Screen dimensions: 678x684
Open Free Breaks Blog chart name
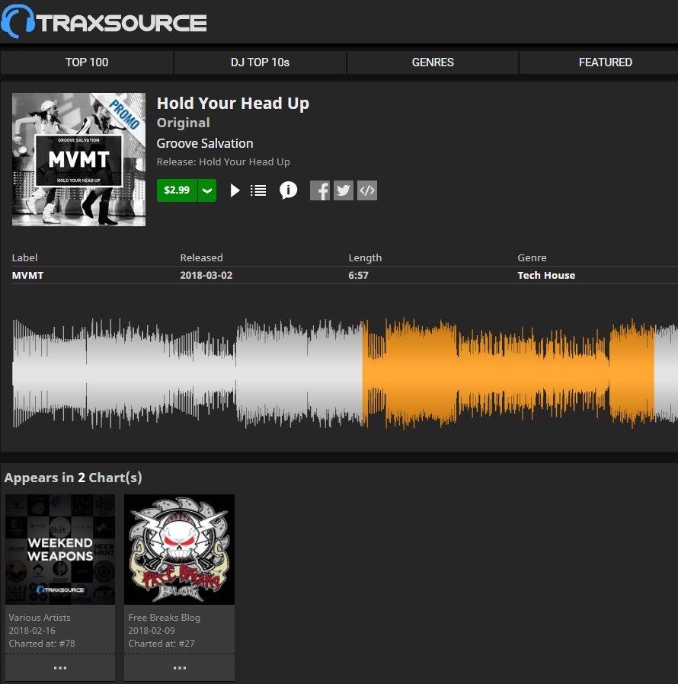click(x=164, y=617)
